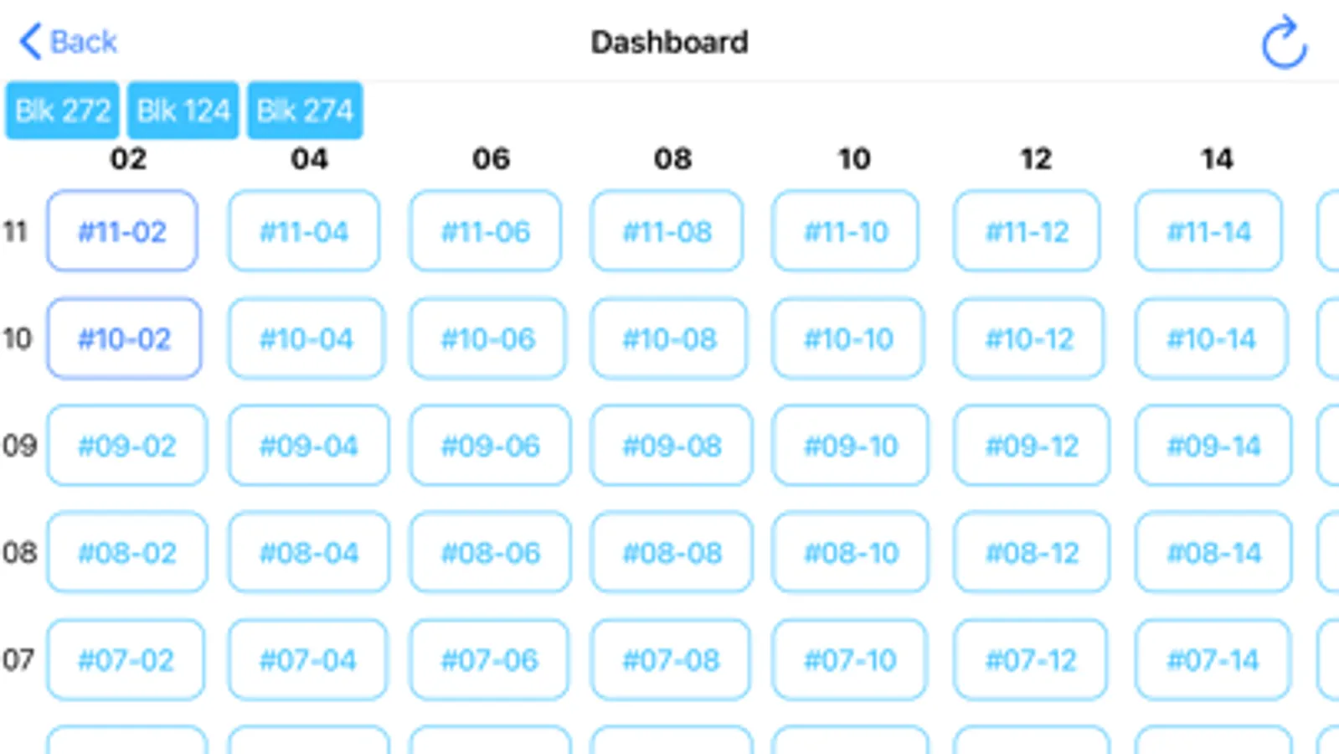
Task: Switch to the Blk 124 tab
Action: [183, 111]
